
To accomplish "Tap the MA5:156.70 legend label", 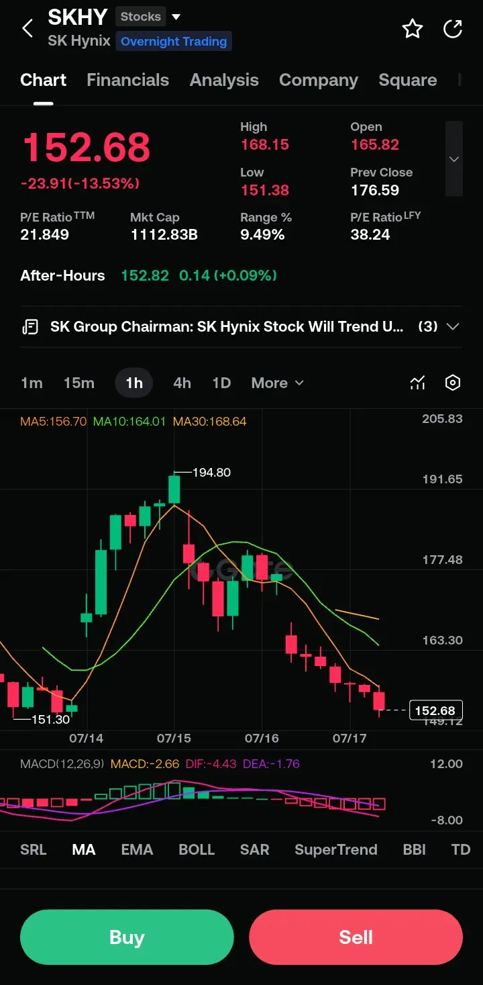I will tap(54, 422).
